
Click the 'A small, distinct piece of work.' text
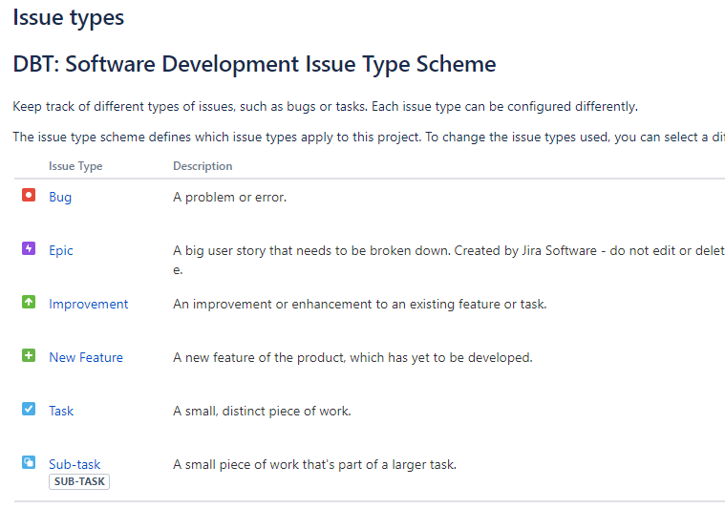tap(262, 412)
